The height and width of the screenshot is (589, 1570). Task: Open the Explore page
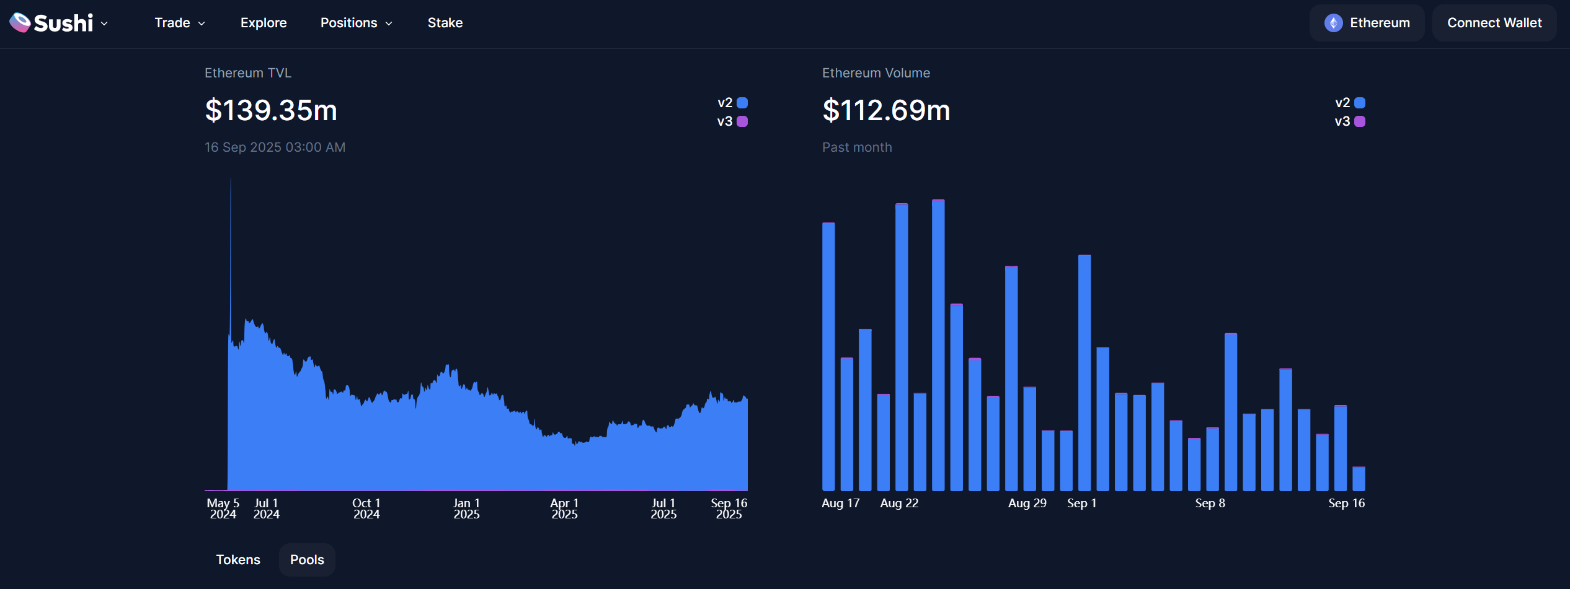264,23
